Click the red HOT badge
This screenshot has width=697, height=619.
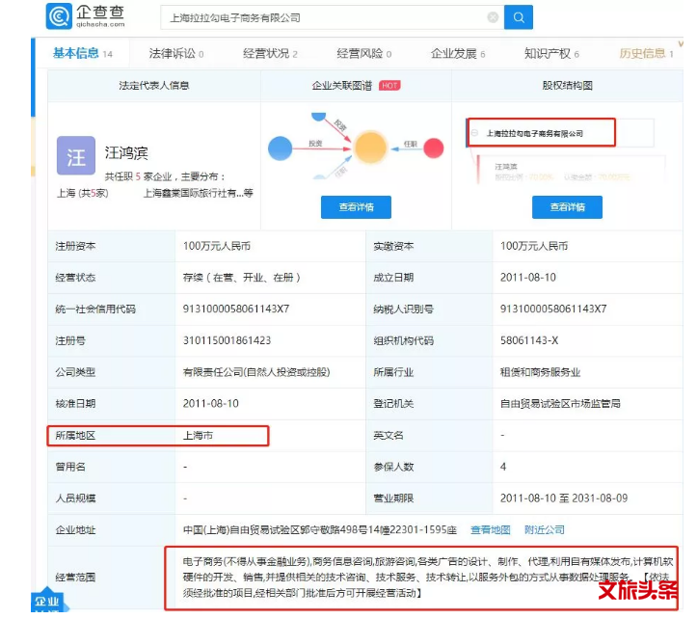click(389, 86)
